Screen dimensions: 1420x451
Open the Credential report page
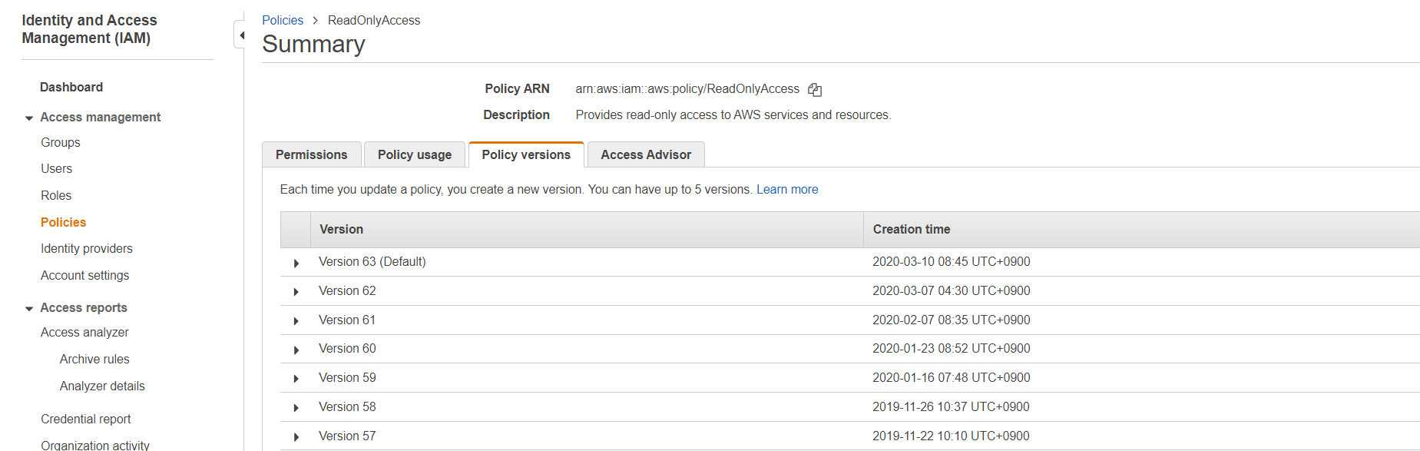pyautogui.click(x=85, y=419)
